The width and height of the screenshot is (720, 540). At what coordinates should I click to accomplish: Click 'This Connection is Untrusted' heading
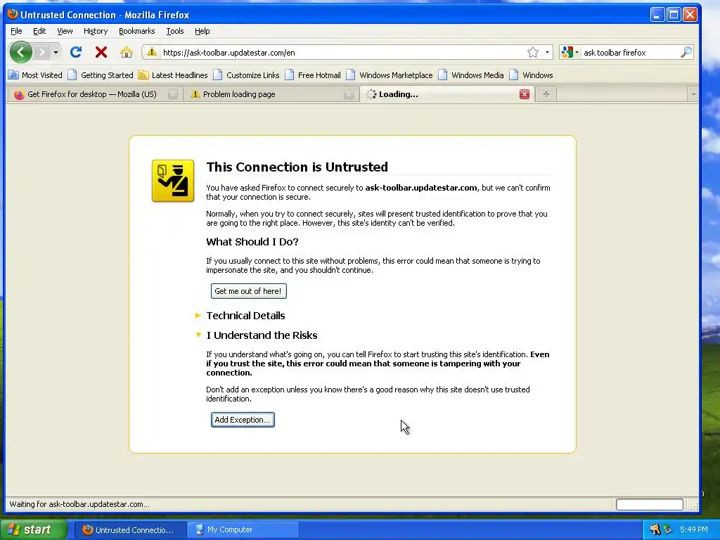pyautogui.click(x=297, y=167)
